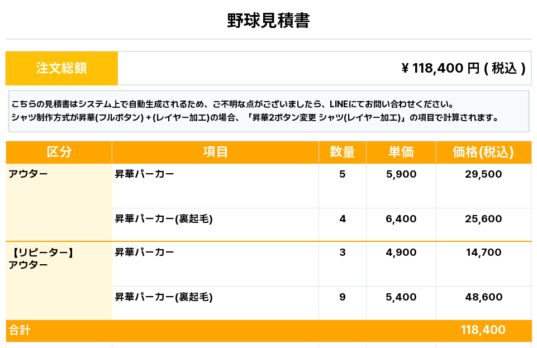Image resolution: width=537 pixels, height=348 pixels.
Task: Click the ¥ 118,400 円 (税込) order total
Action: pyautogui.click(x=463, y=68)
